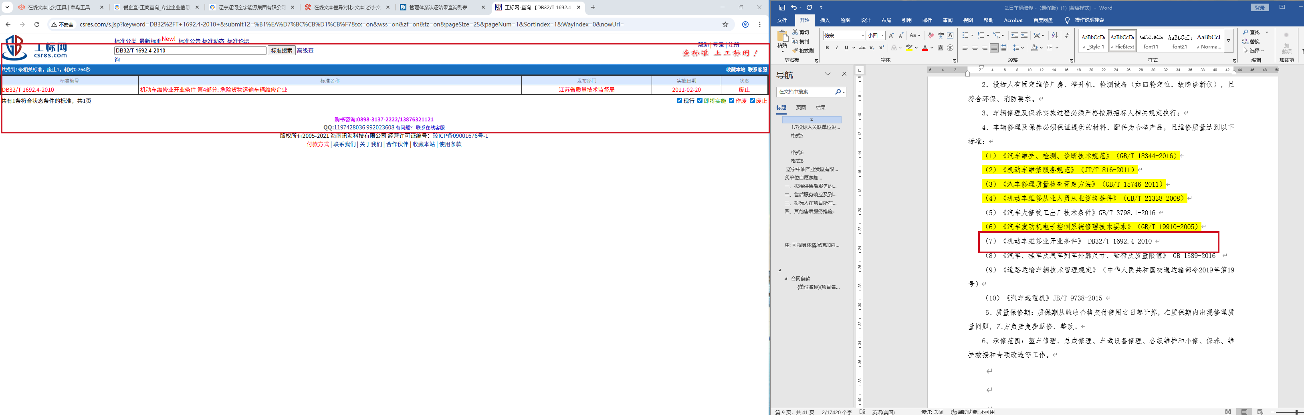
Task: Toggle the 作废 status checkbox
Action: coord(731,100)
